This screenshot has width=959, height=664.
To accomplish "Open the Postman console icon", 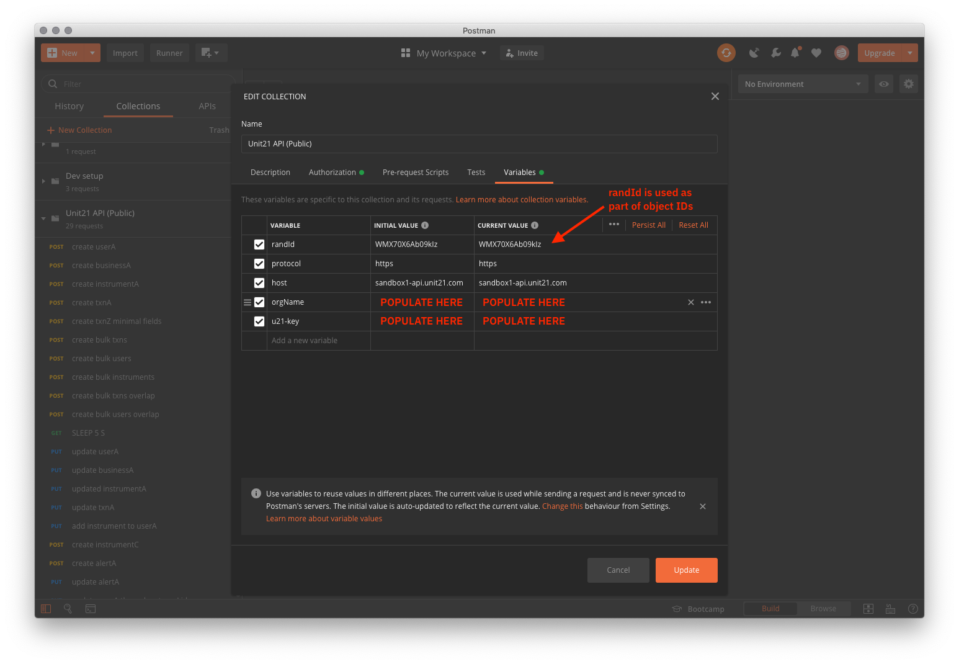I will pyautogui.click(x=91, y=609).
